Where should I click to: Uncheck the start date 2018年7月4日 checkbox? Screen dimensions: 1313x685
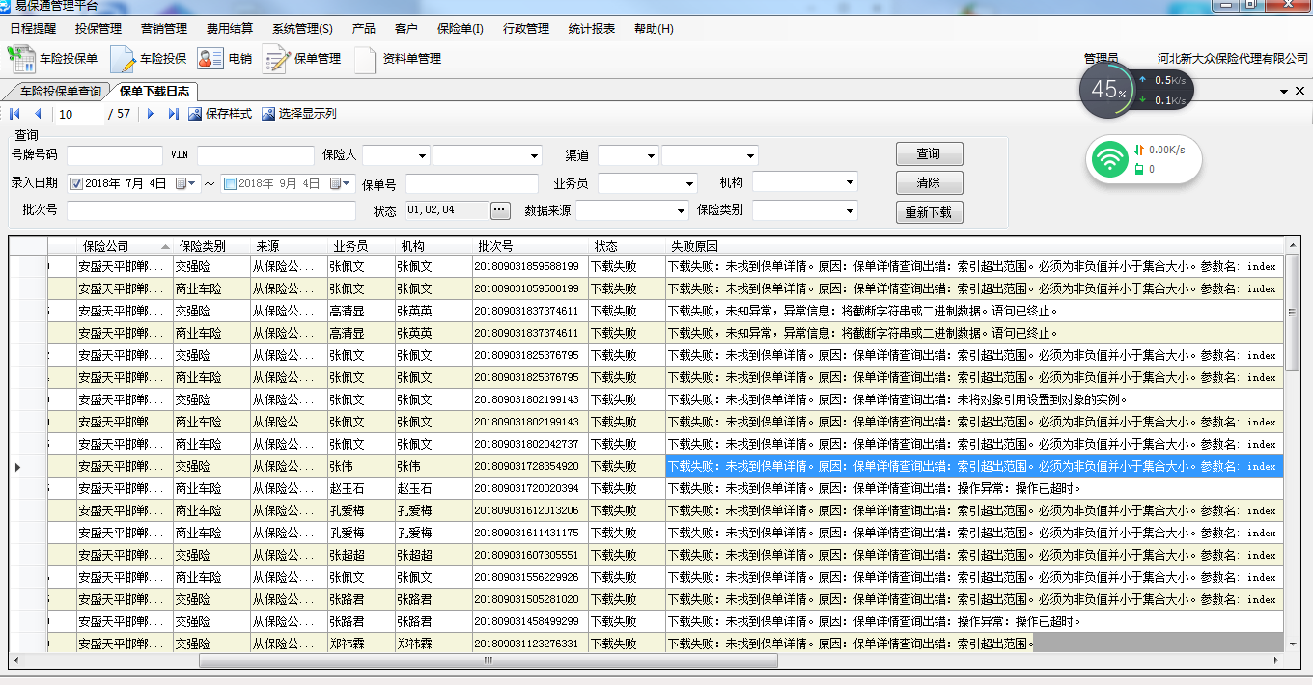tap(77, 183)
